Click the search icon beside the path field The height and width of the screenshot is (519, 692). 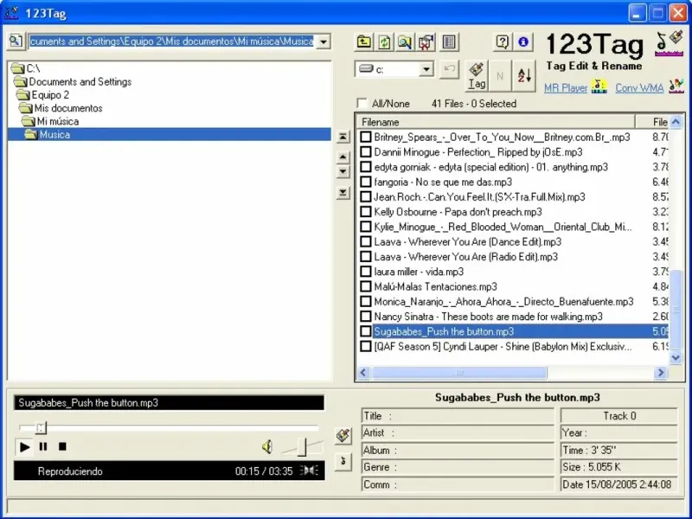(x=16, y=41)
